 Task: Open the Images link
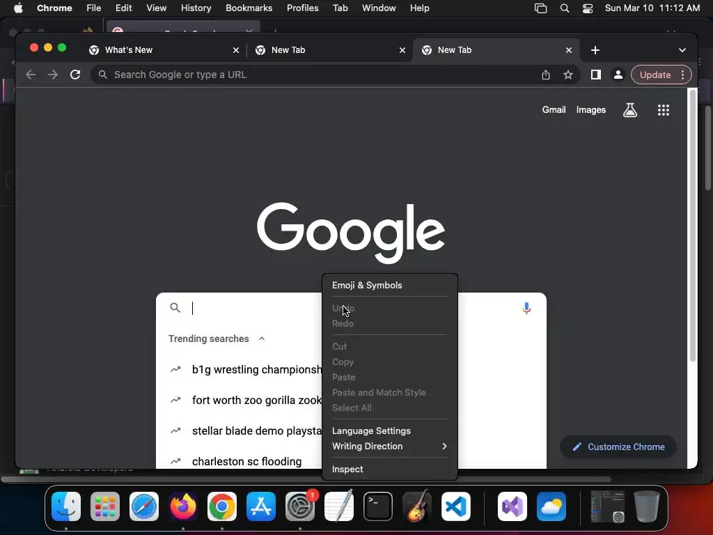point(590,109)
